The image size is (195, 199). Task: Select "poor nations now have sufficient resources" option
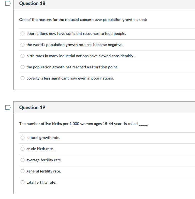(23, 34)
